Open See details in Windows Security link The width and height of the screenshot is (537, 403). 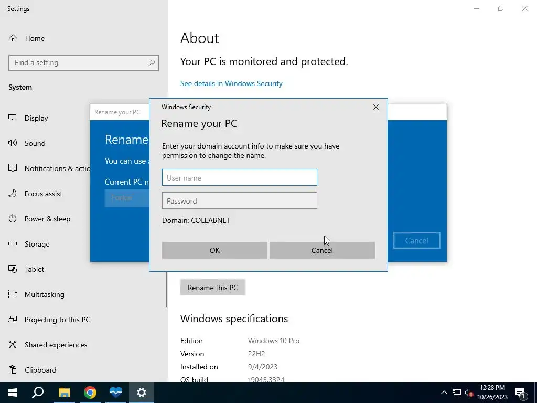[231, 83]
